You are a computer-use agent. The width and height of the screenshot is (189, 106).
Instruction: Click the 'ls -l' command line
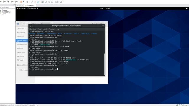click(44, 54)
